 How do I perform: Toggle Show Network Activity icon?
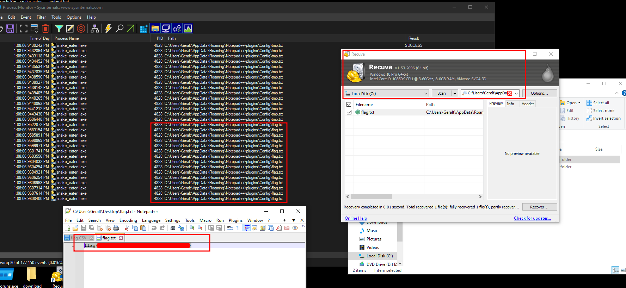tap(166, 29)
